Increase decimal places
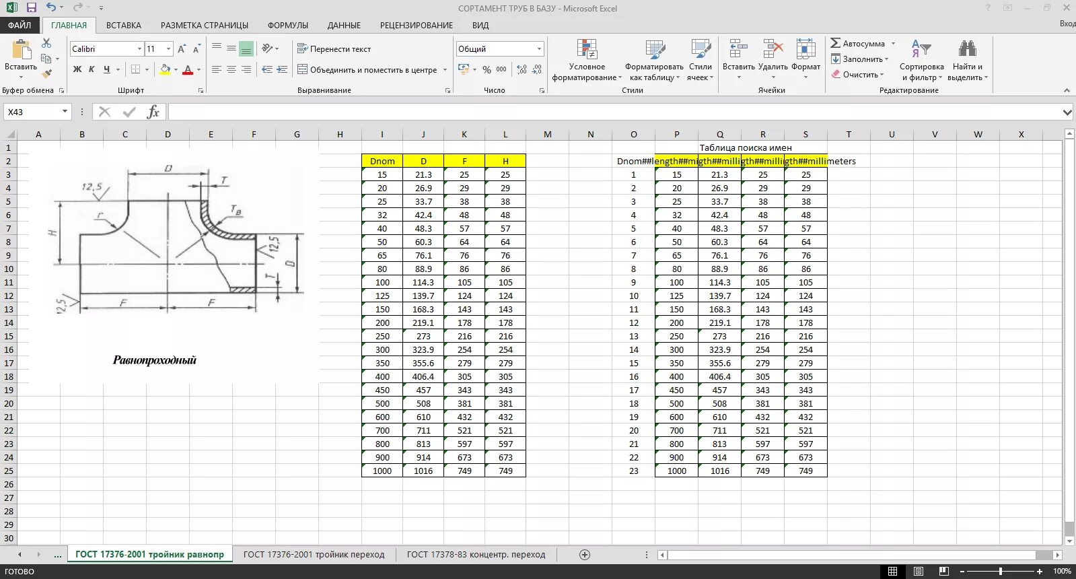 click(522, 69)
